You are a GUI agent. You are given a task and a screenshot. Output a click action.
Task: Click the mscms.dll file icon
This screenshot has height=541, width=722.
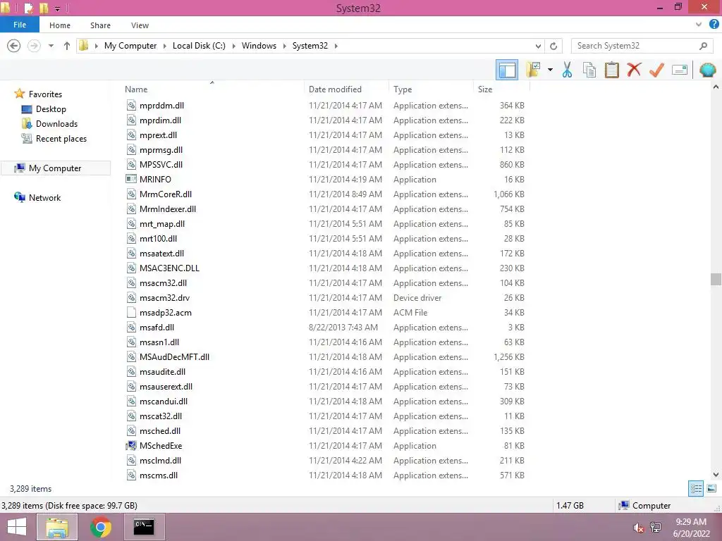tap(131, 475)
